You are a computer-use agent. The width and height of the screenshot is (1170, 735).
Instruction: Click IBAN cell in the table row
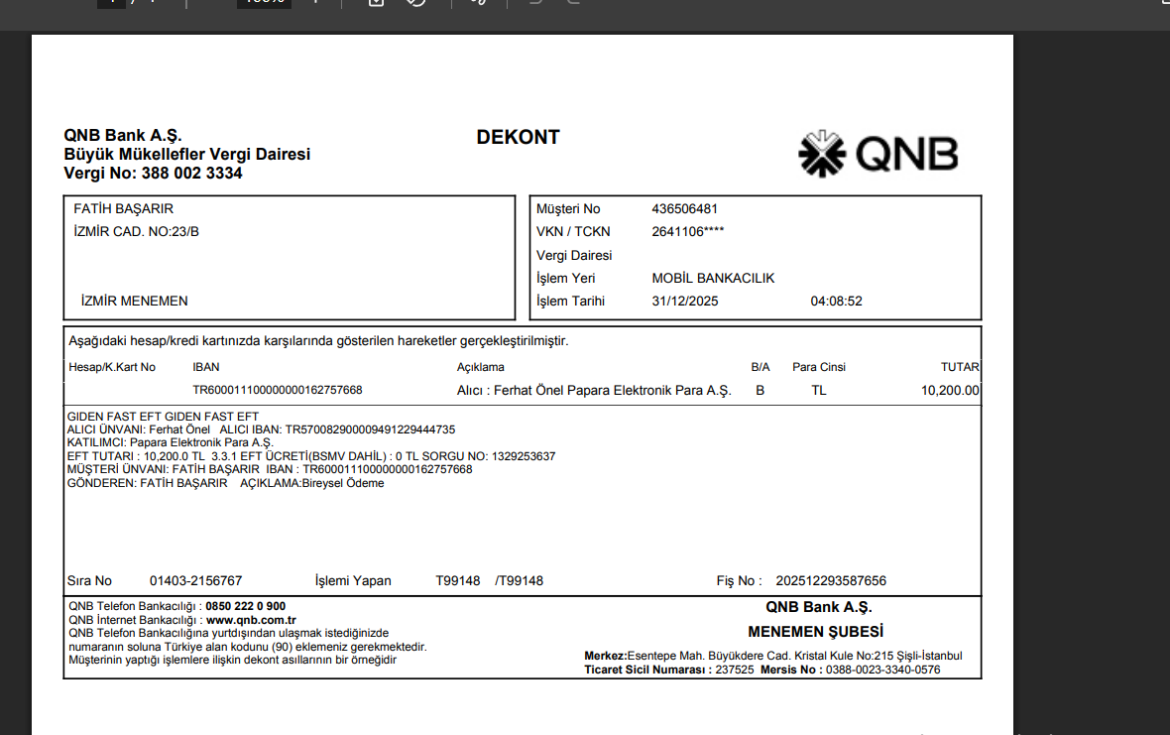[x=278, y=390]
